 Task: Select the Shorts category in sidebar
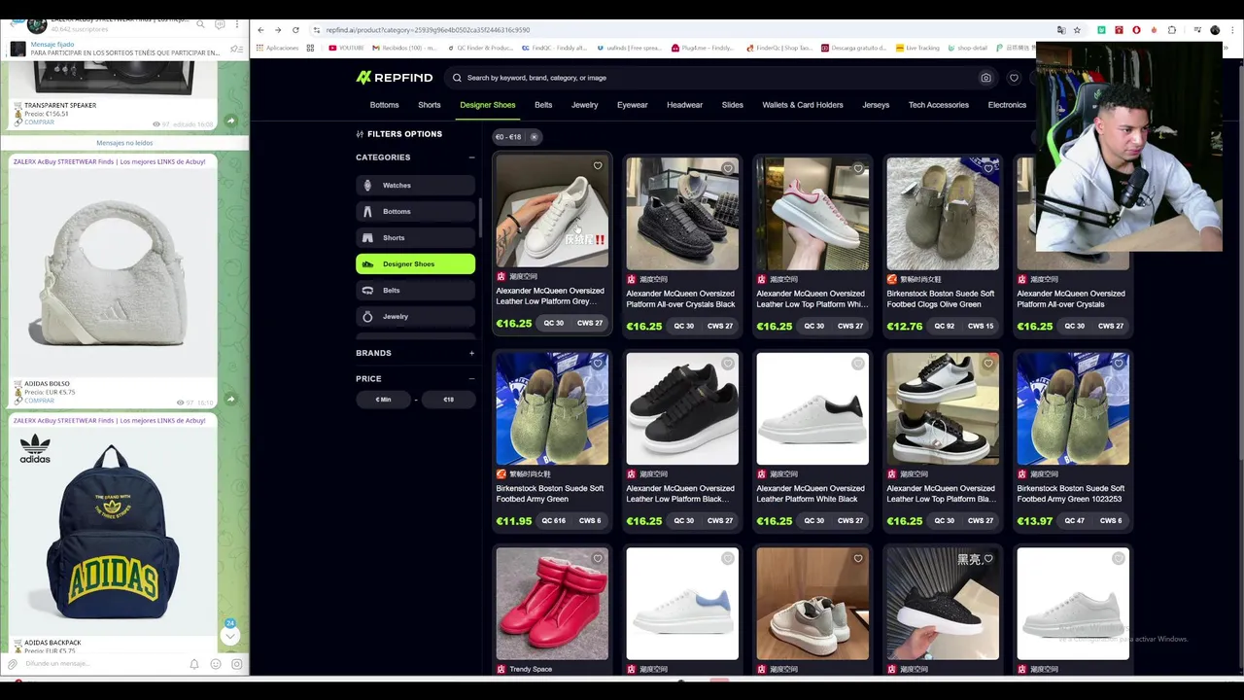(415, 237)
